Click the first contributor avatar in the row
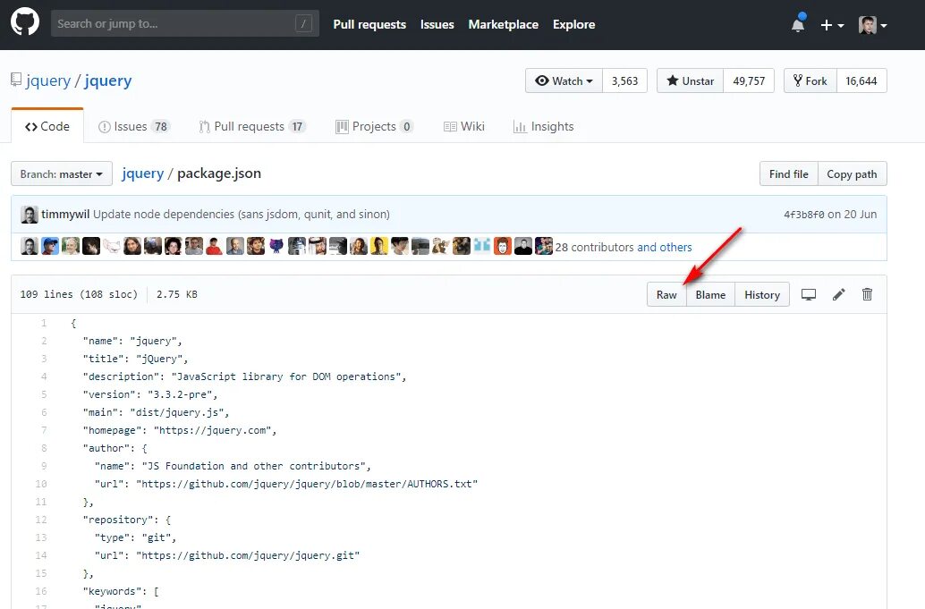925x609 pixels. pyautogui.click(x=30, y=246)
